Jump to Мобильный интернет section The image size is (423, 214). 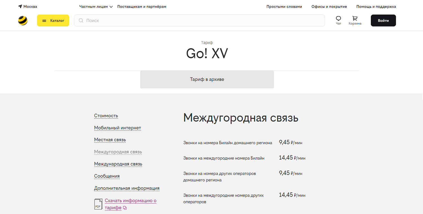(118, 128)
